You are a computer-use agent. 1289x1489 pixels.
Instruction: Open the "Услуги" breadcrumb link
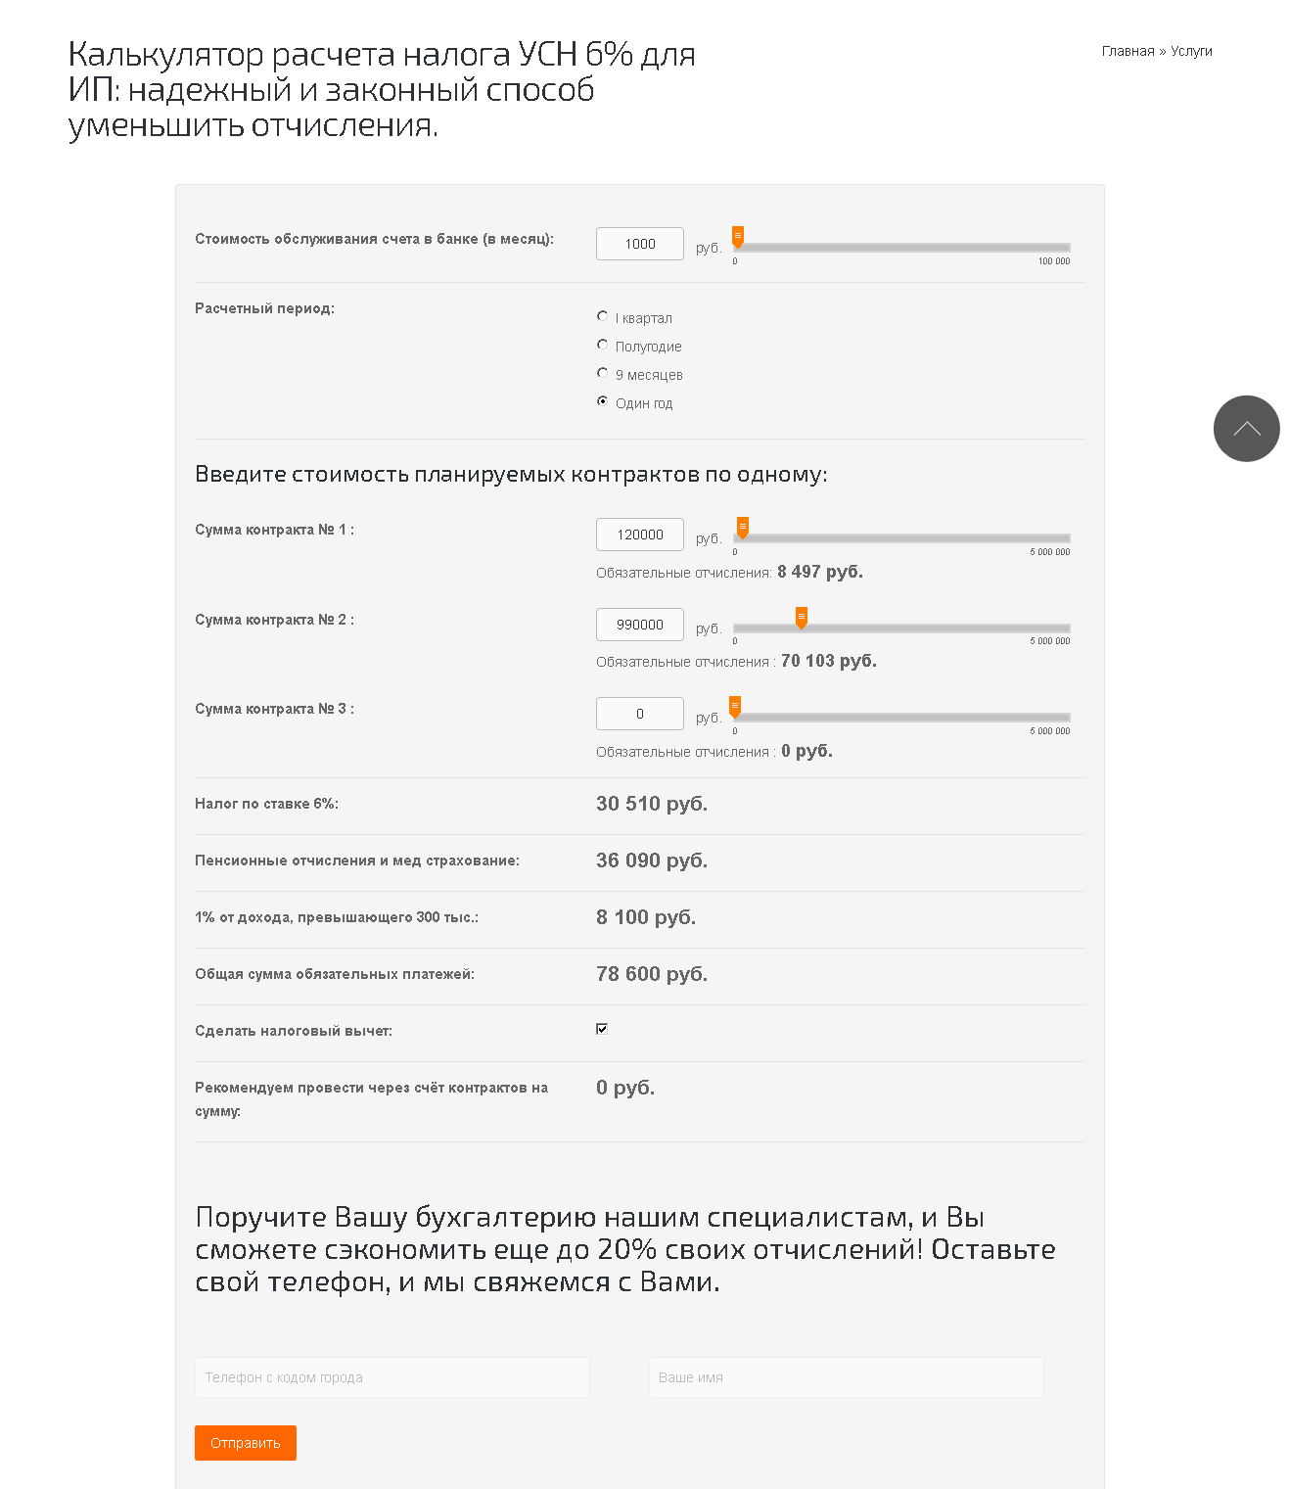click(x=1191, y=51)
